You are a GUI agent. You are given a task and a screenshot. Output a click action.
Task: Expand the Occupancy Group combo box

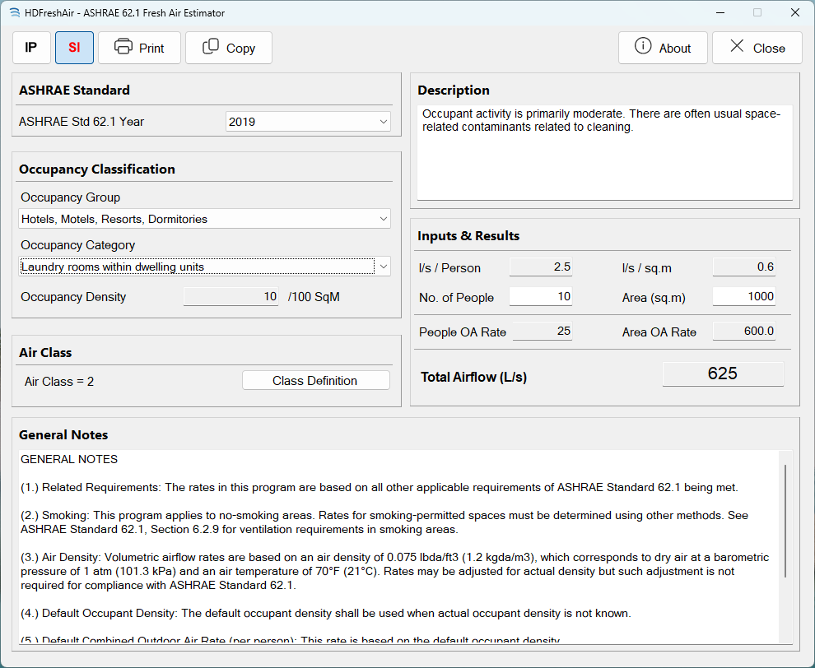pyautogui.click(x=205, y=219)
